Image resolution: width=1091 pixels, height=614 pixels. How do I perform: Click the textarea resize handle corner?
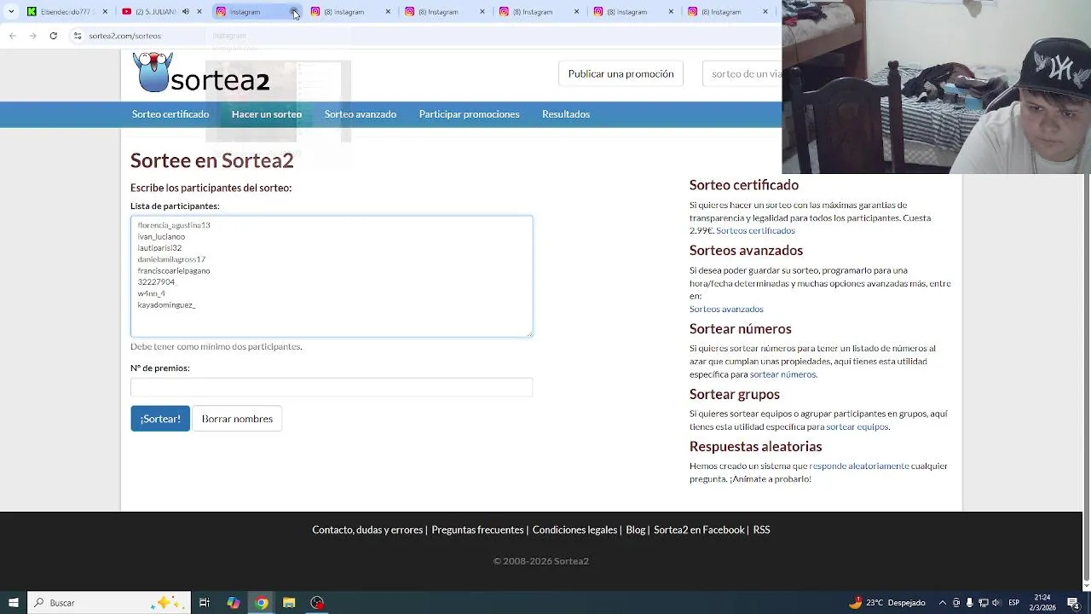(x=529, y=333)
